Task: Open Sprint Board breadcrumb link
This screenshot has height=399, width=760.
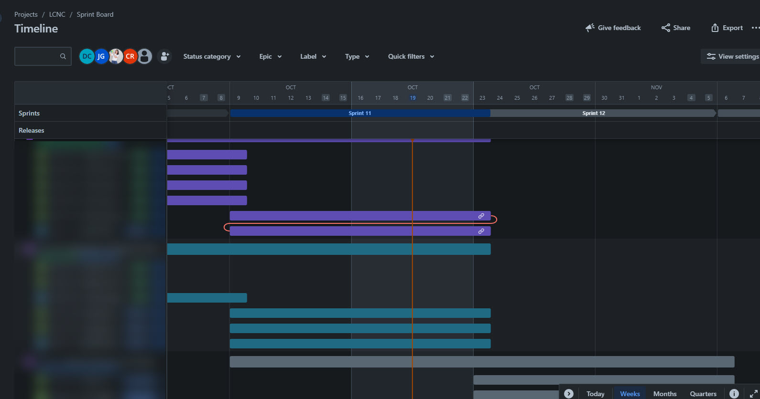Action: coord(95,14)
